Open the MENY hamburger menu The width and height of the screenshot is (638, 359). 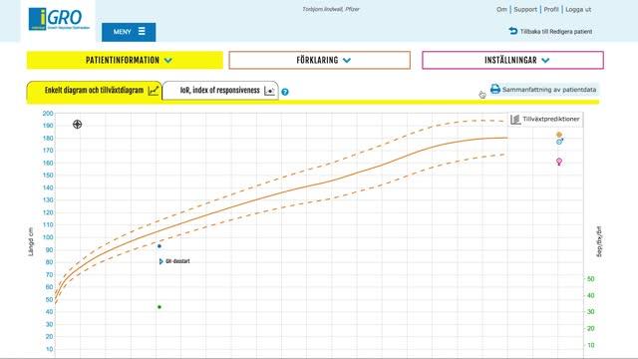129,32
